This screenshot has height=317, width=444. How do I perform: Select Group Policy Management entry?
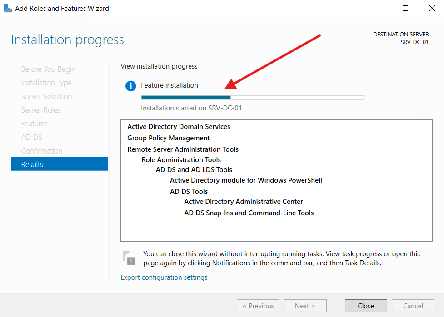[168, 138]
